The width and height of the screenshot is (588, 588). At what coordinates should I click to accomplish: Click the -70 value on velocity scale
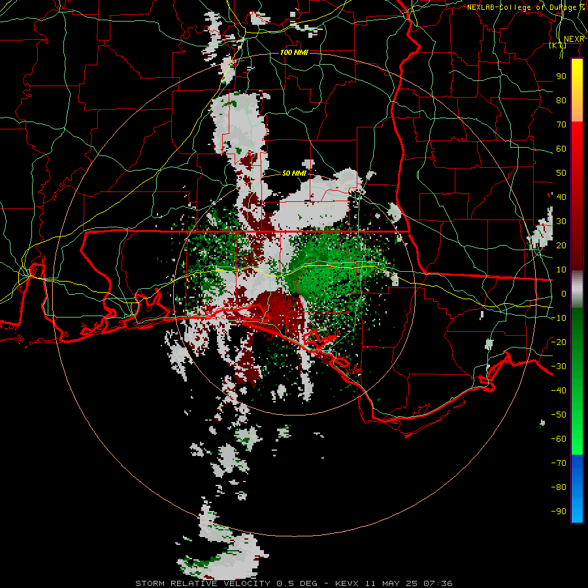(559, 463)
